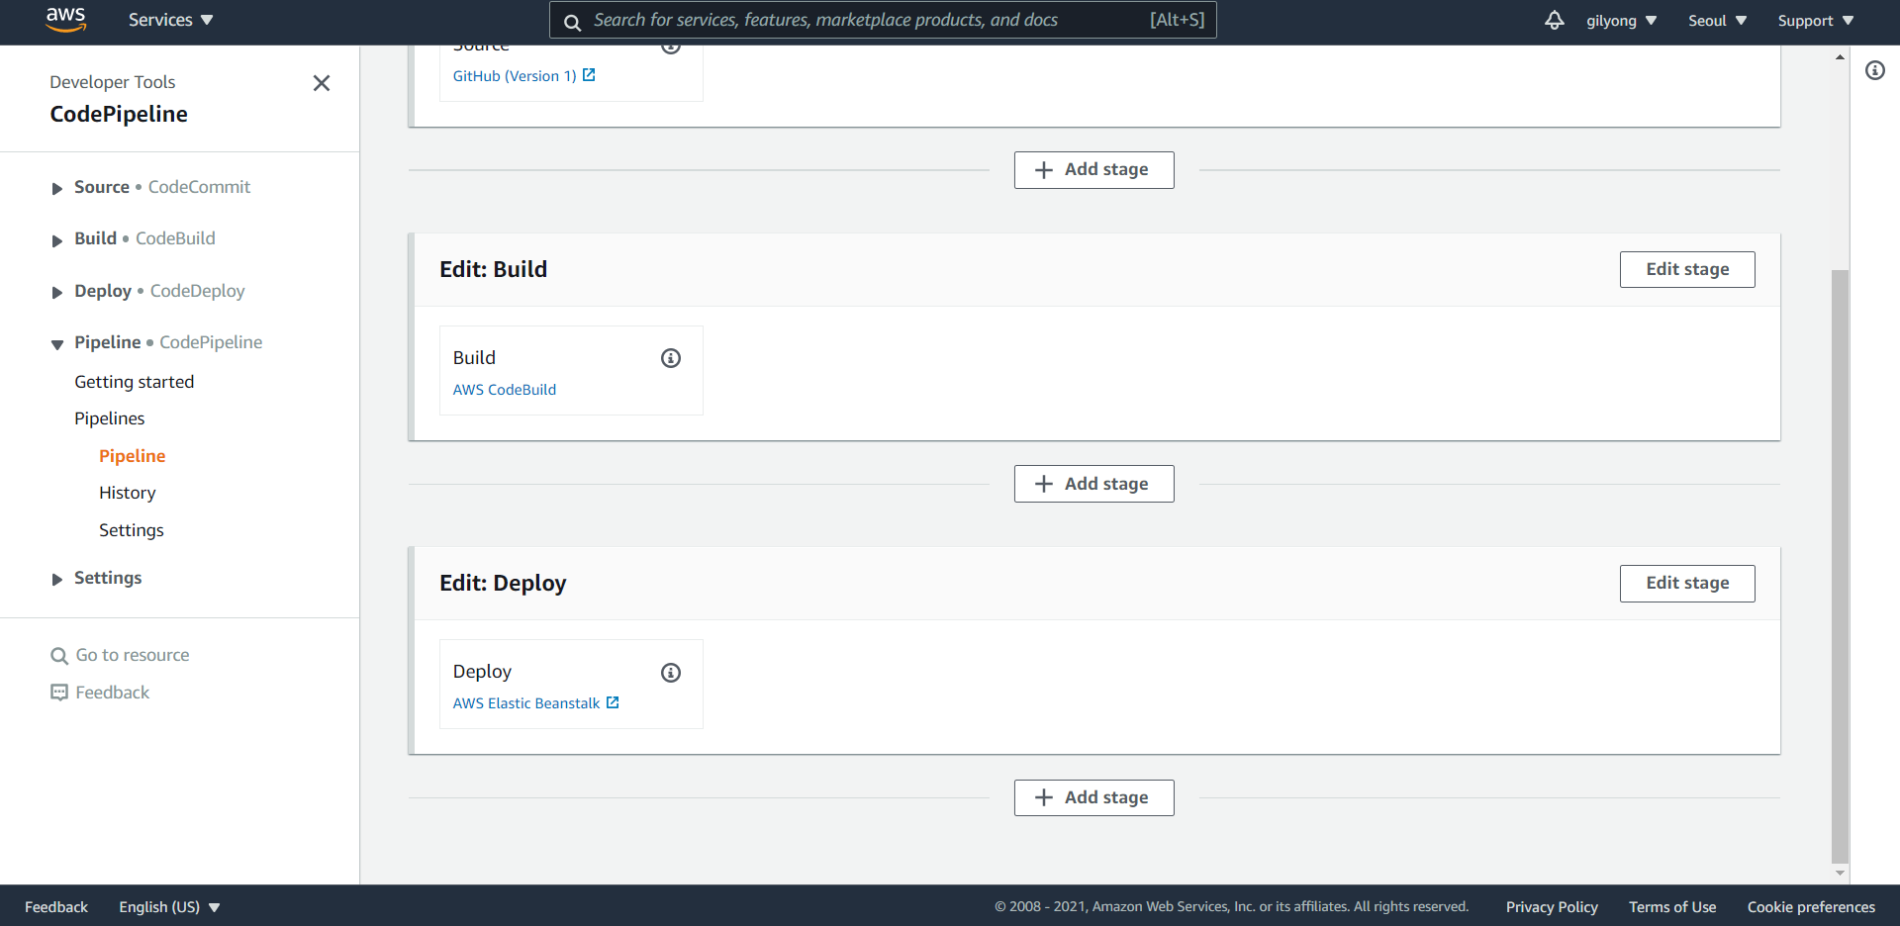Click the Edit: Deploy heading
This screenshot has width=1900, height=926.
[x=503, y=584]
